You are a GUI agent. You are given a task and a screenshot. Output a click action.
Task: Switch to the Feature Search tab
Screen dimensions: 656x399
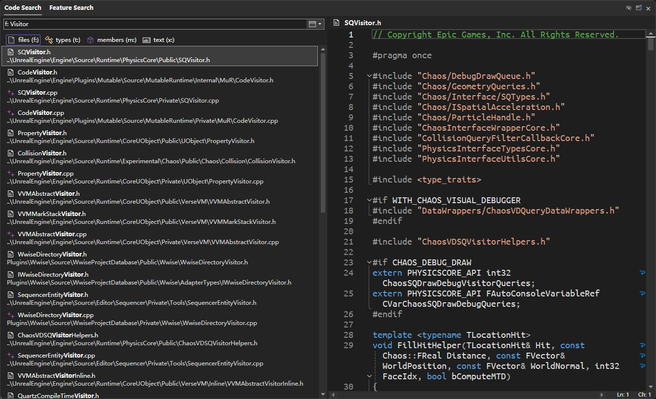click(x=71, y=8)
